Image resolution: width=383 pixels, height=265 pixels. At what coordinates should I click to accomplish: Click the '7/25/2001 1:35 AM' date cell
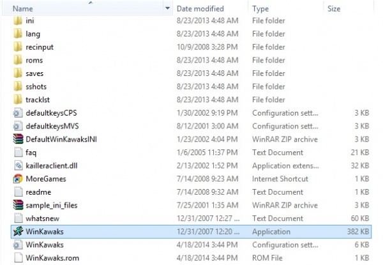(207, 205)
